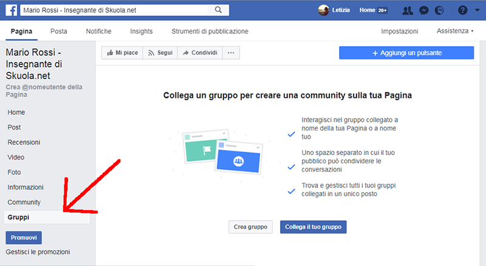Switch to the Insights tab
The height and width of the screenshot is (266, 486).
[x=141, y=31]
